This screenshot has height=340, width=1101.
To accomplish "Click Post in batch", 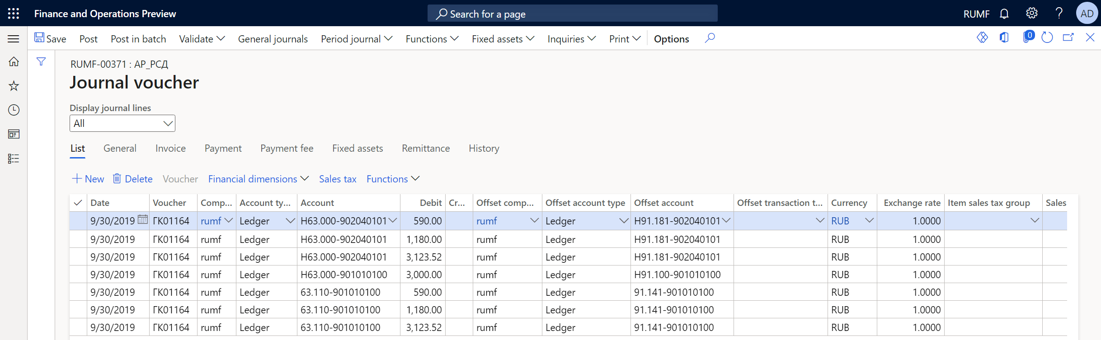I will [x=138, y=39].
